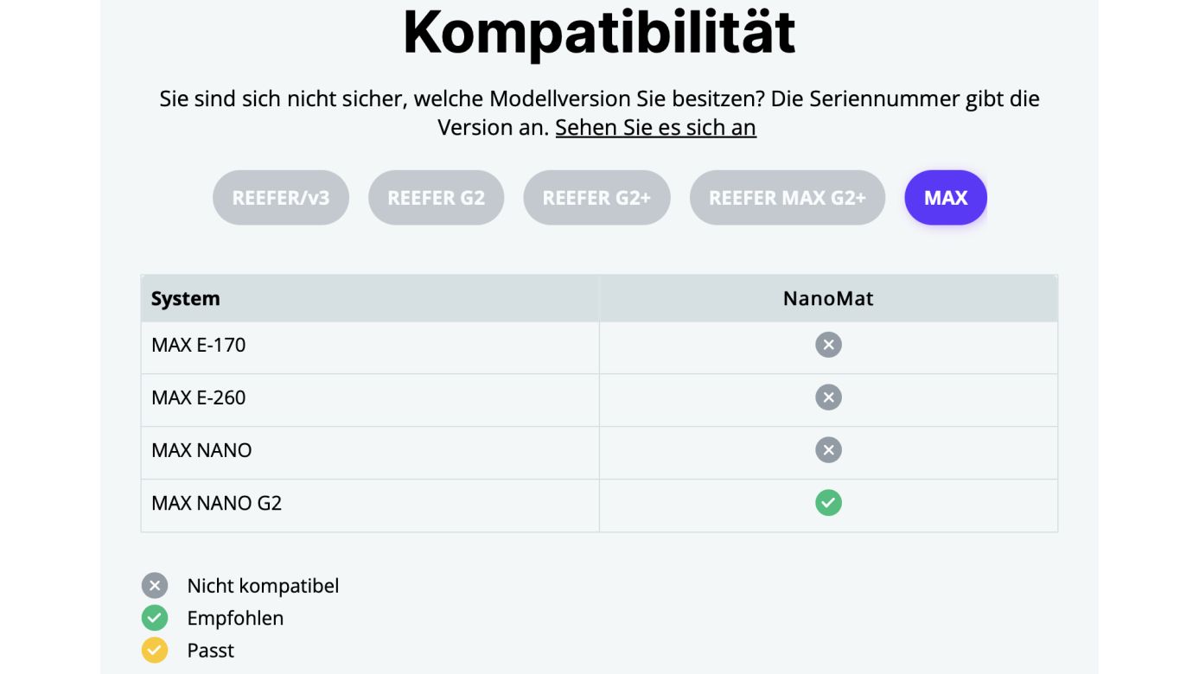This screenshot has width=1199, height=674.
Task: Open the REEFER G2+ compatibility tab
Action: pos(596,198)
